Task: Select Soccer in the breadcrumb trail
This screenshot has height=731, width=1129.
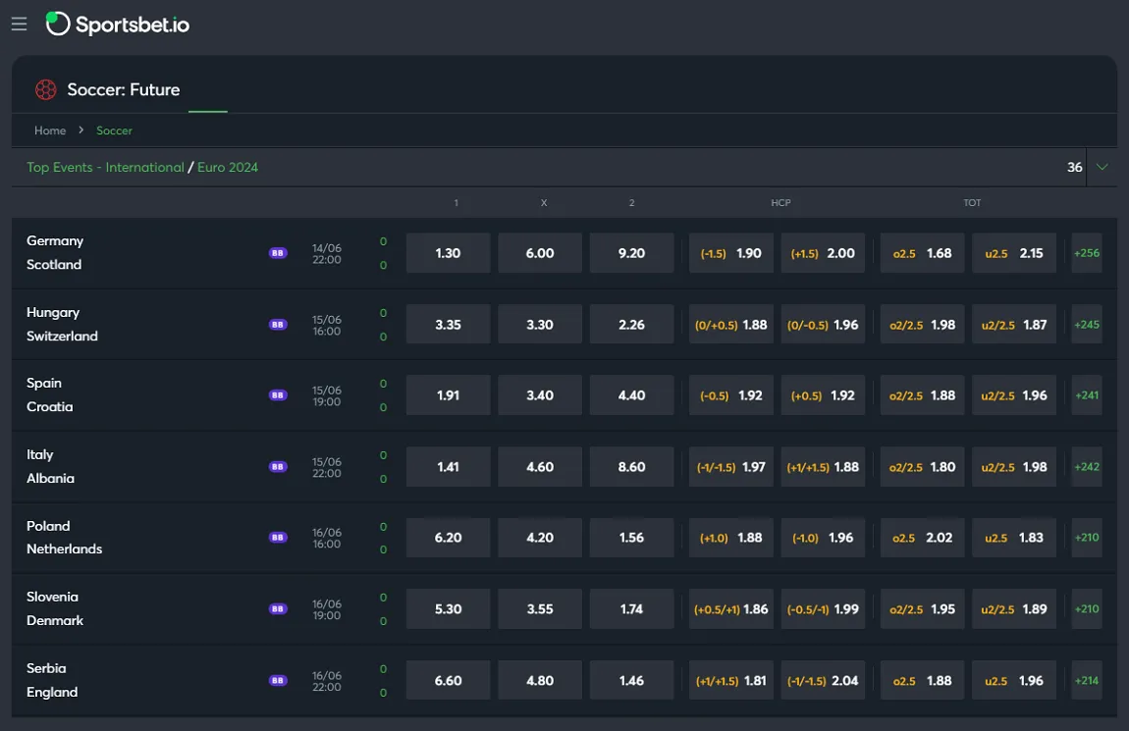Action: [114, 130]
